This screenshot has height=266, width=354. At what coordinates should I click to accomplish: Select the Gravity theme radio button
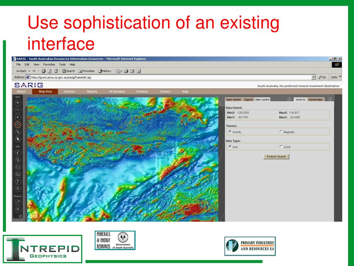[x=230, y=131]
